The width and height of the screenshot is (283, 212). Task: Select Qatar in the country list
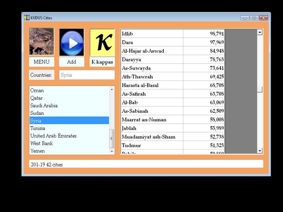(x=37, y=98)
